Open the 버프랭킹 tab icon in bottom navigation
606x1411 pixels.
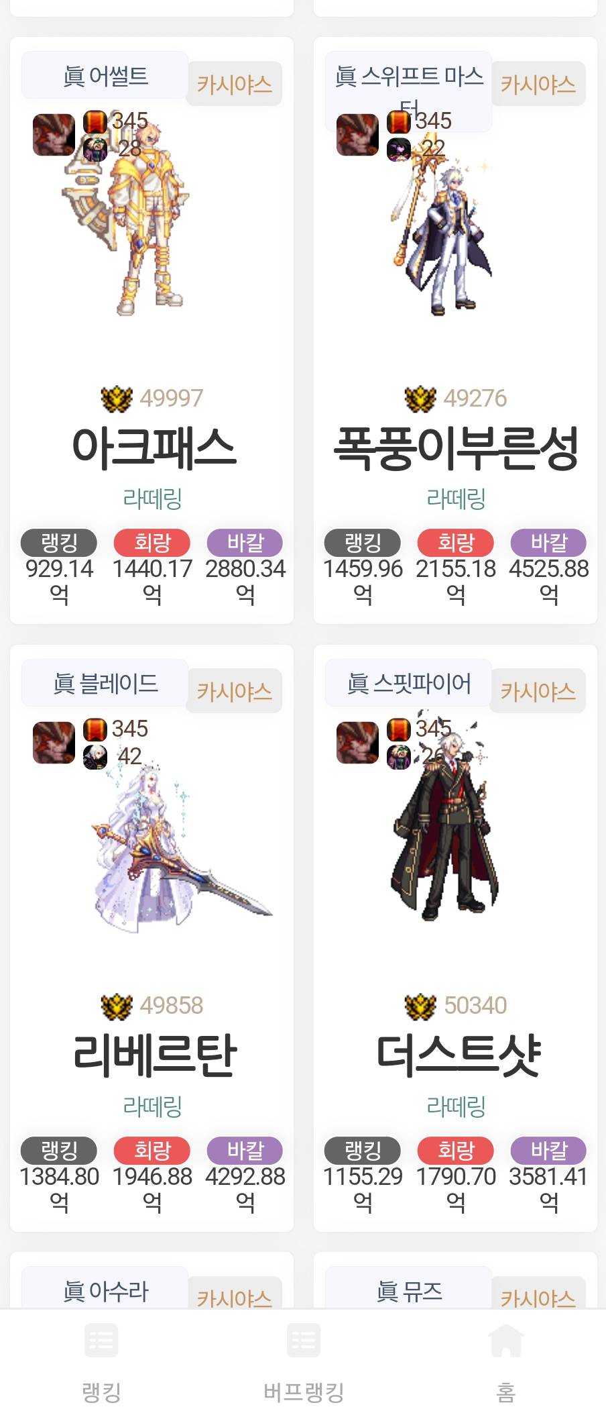coord(304,1341)
